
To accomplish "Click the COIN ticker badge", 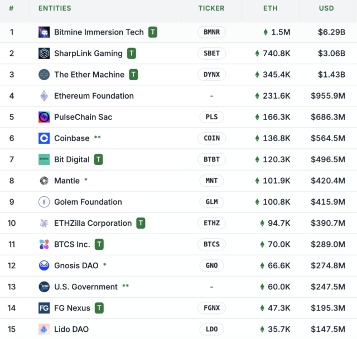I will (211, 138).
